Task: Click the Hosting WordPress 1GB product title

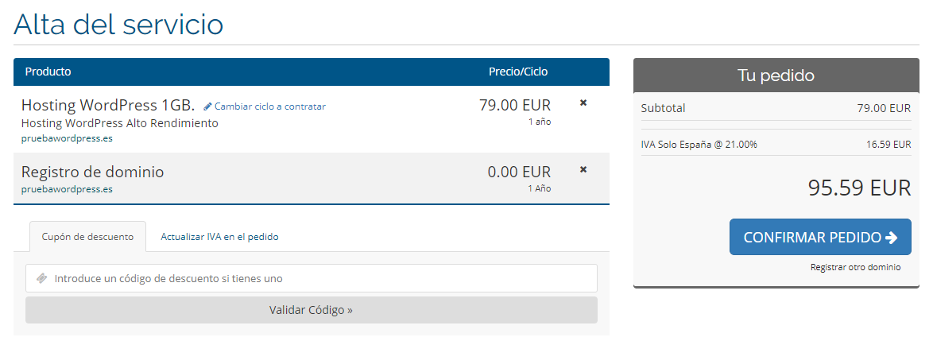Action: [108, 105]
